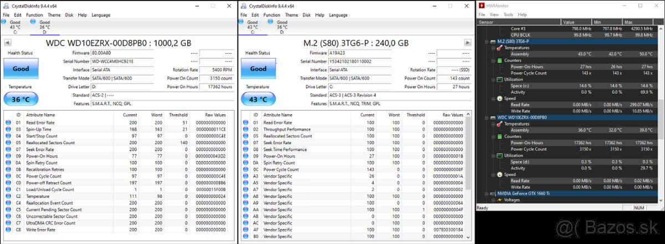Click the Voltages lightning icon under NVIDIA GPU
This screenshot has width=665, height=244.
coord(499,200)
